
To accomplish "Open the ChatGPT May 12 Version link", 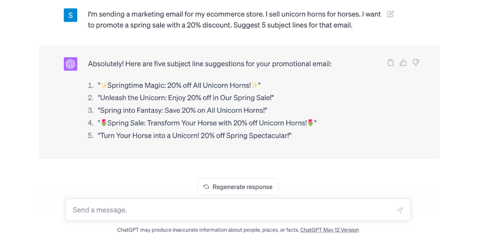I will tap(329, 230).
